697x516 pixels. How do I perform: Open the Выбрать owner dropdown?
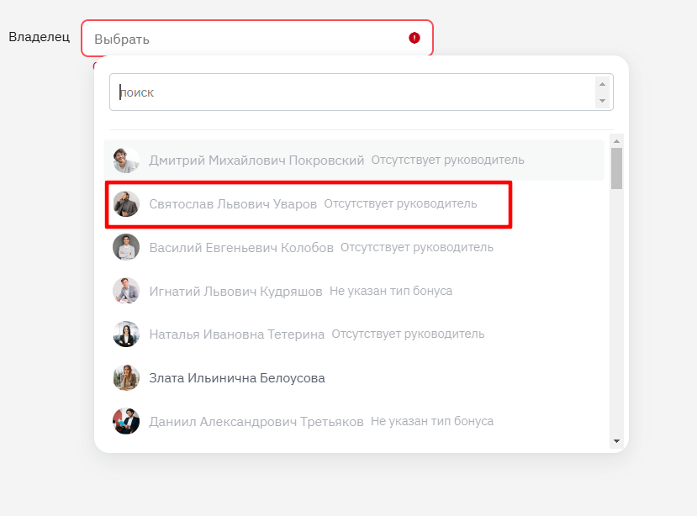coord(257,38)
